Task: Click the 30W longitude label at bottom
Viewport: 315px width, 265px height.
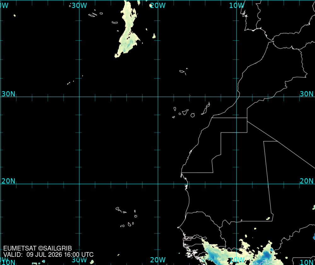Action: pyautogui.click(x=79, y=260)
